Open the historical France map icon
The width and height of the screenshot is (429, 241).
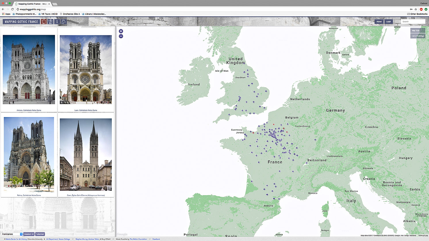(50, 22)
